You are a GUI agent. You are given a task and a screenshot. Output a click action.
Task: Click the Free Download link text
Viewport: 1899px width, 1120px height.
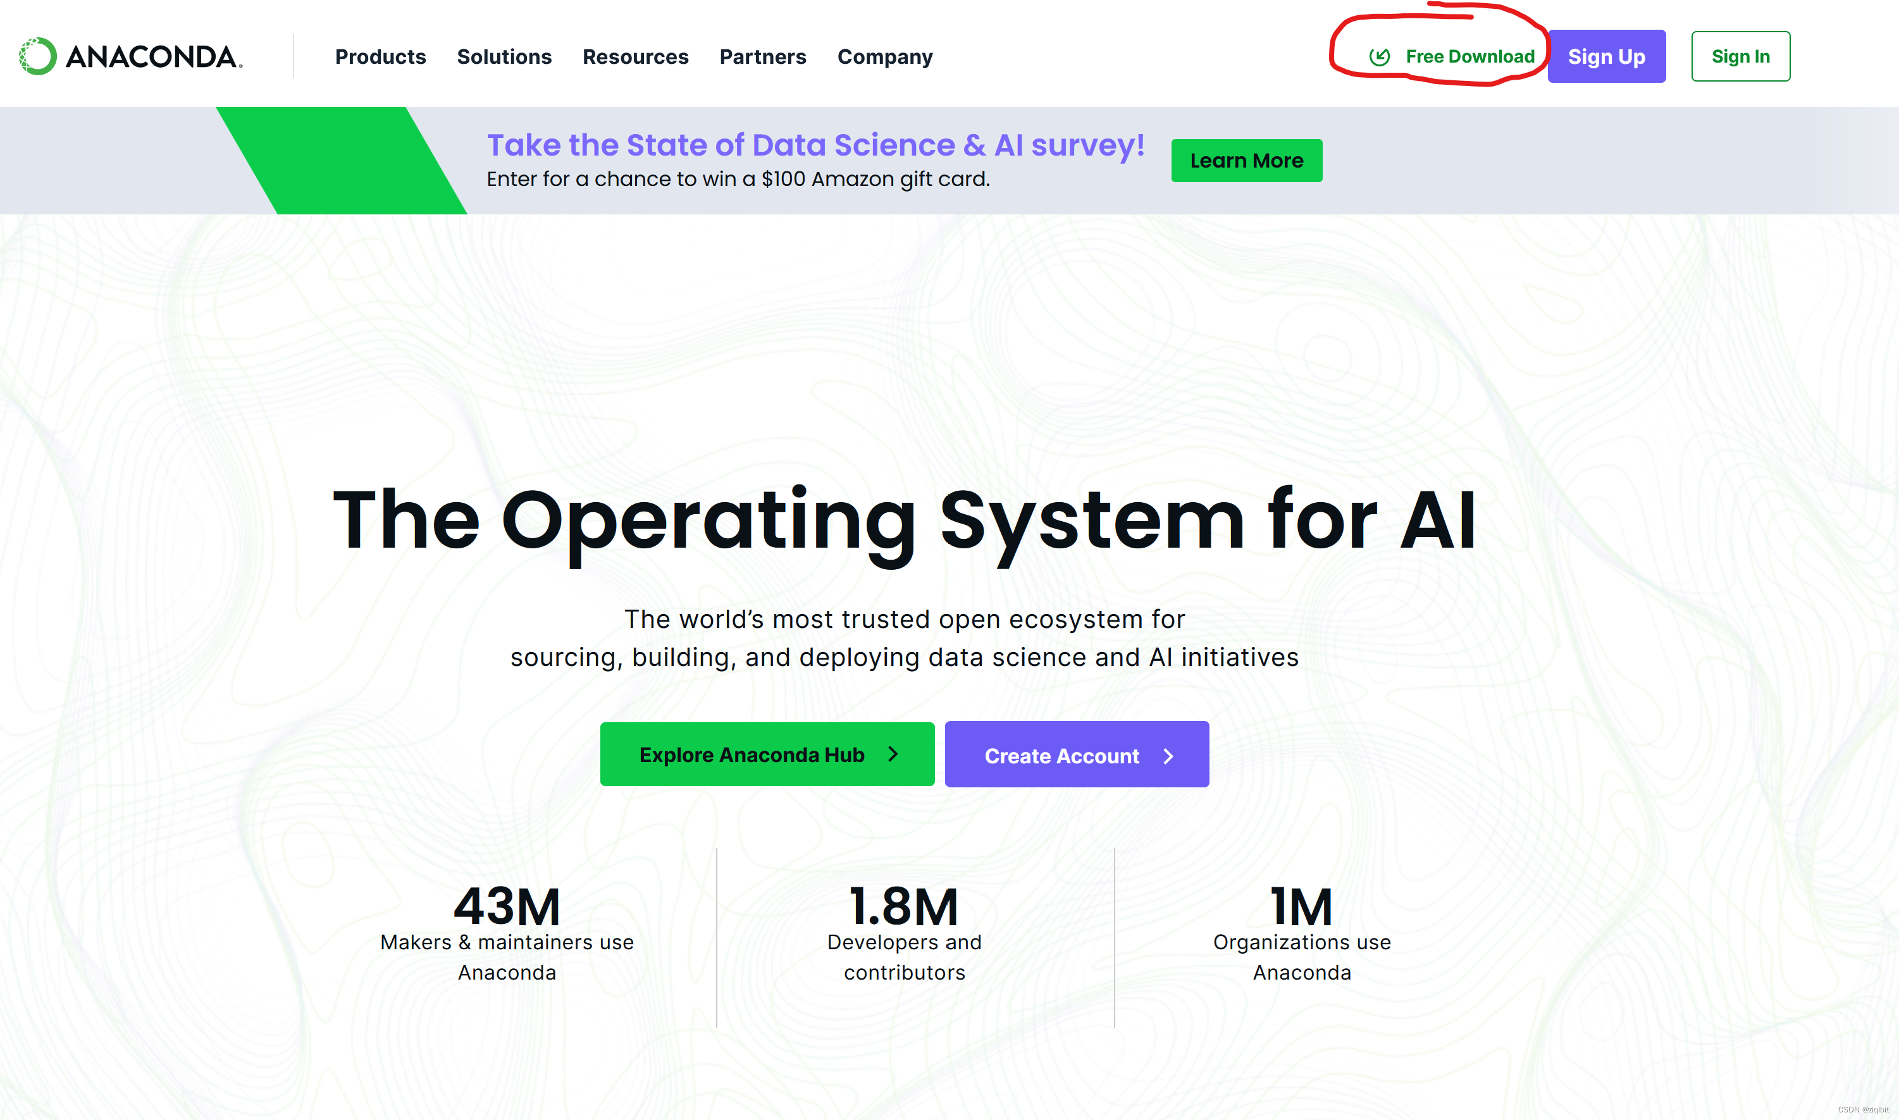tap(1469, 57)
